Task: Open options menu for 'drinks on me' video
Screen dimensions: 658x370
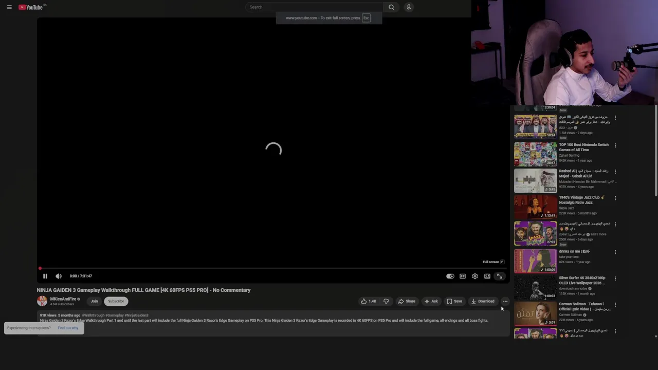Action: [615, 252]
